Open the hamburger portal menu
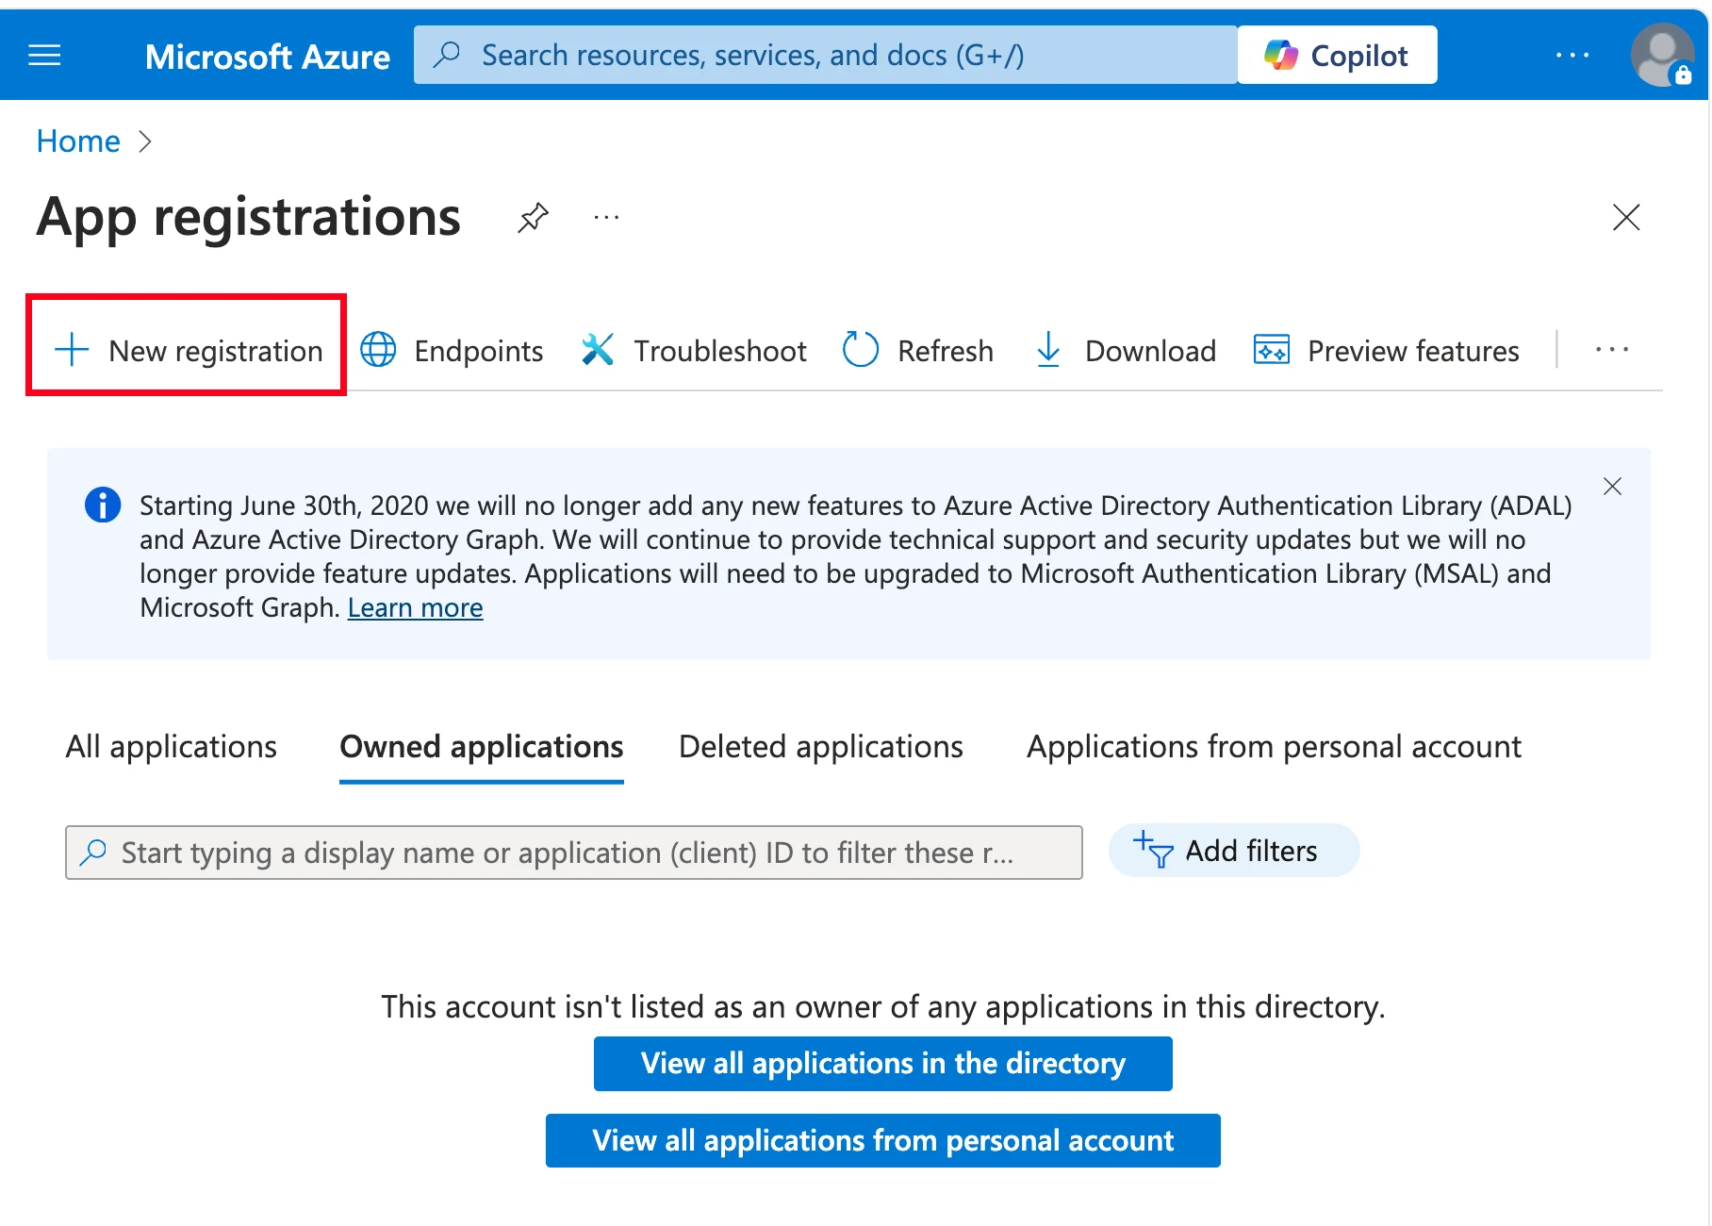This screenshot has height=1226, width=1712. (44, 56)
